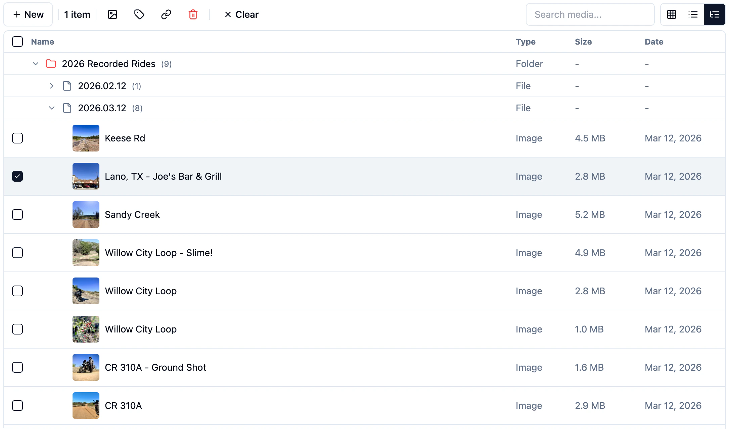Click the Lano, TX - Joe's Bar & Grill name
The image size is (730, 429).
point(163,176)
